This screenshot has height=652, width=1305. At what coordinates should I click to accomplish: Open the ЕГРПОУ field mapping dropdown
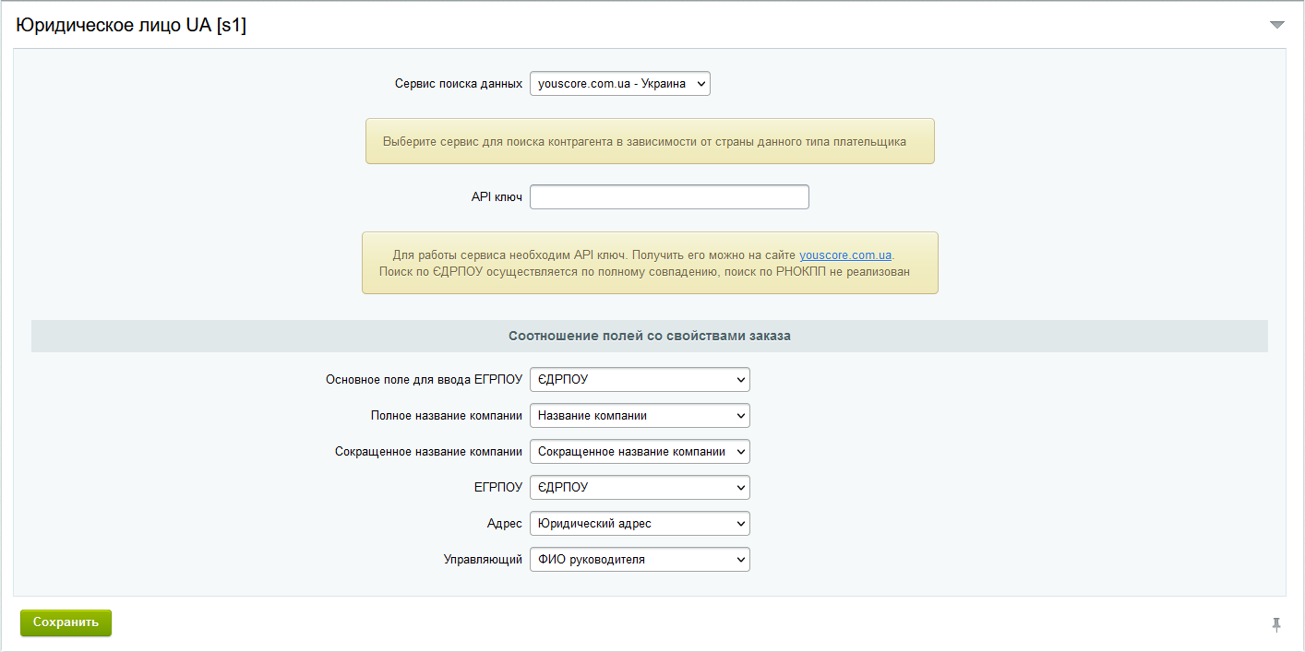point(640,488)
